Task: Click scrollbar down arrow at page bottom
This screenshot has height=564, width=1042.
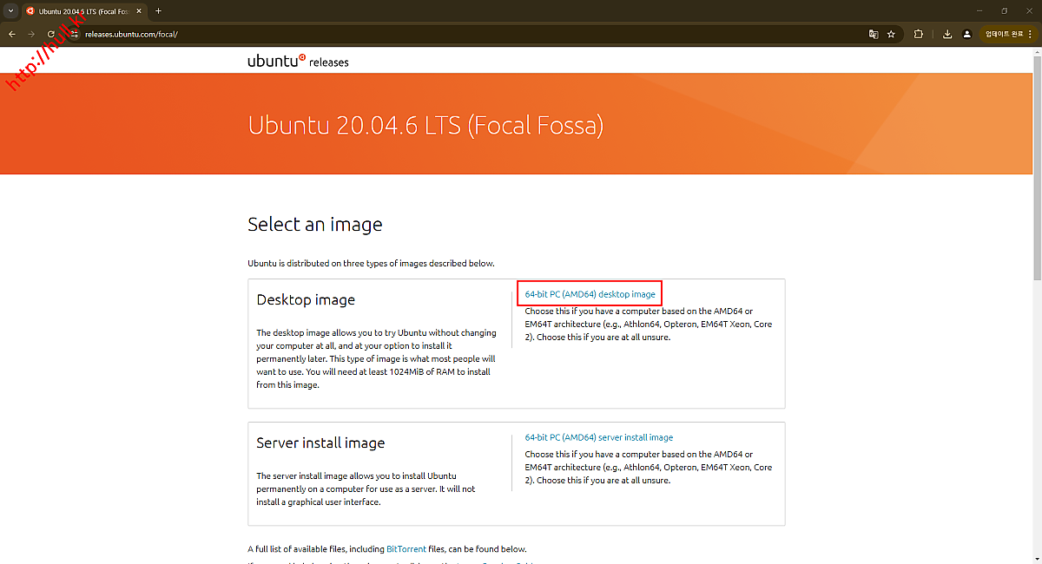Action: pos(1037,559)
